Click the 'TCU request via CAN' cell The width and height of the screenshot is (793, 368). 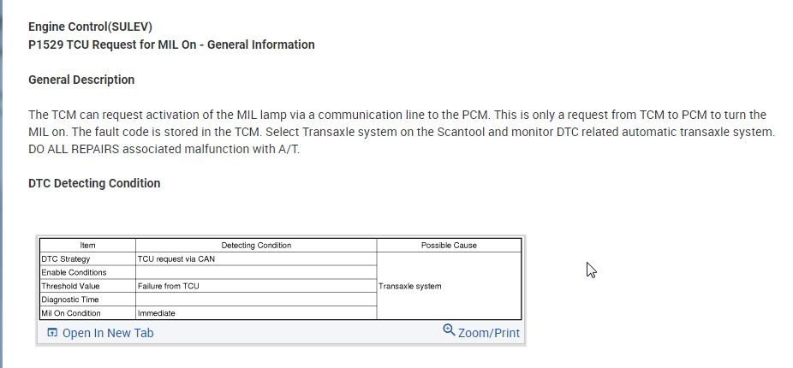pyautogui.click(x=176, y=258)
